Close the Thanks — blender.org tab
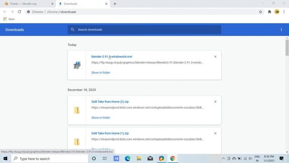The image size is (289, 163). point(52,4)
